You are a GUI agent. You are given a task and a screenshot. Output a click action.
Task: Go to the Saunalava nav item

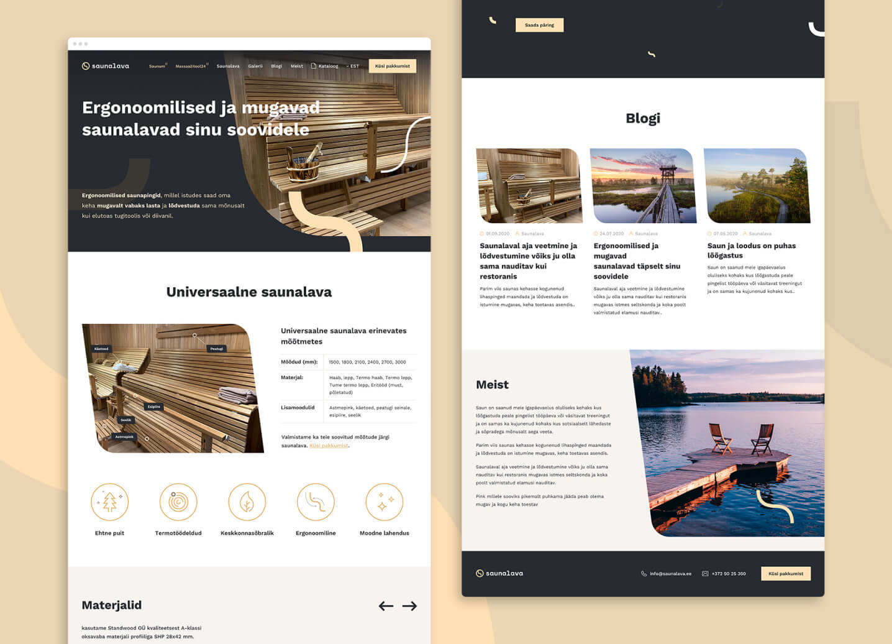(x=228, y=66)
